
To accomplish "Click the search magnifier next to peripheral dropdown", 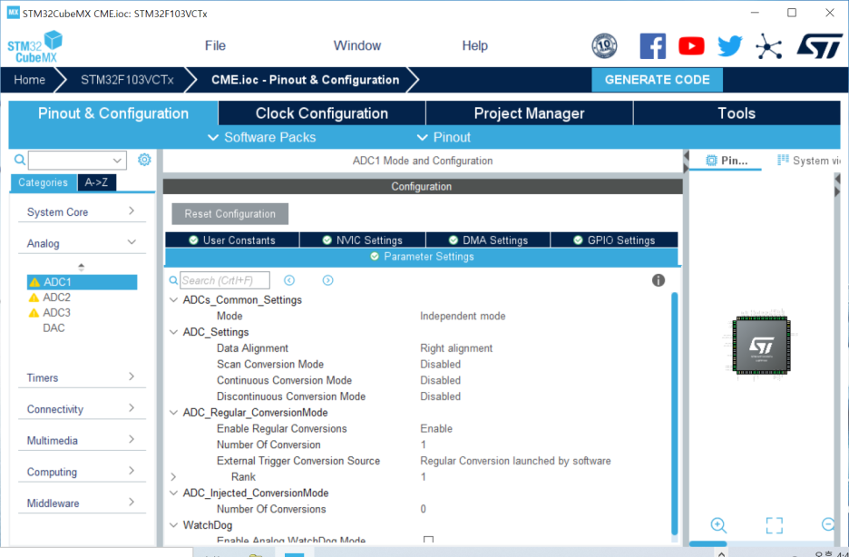I will 19,160.
